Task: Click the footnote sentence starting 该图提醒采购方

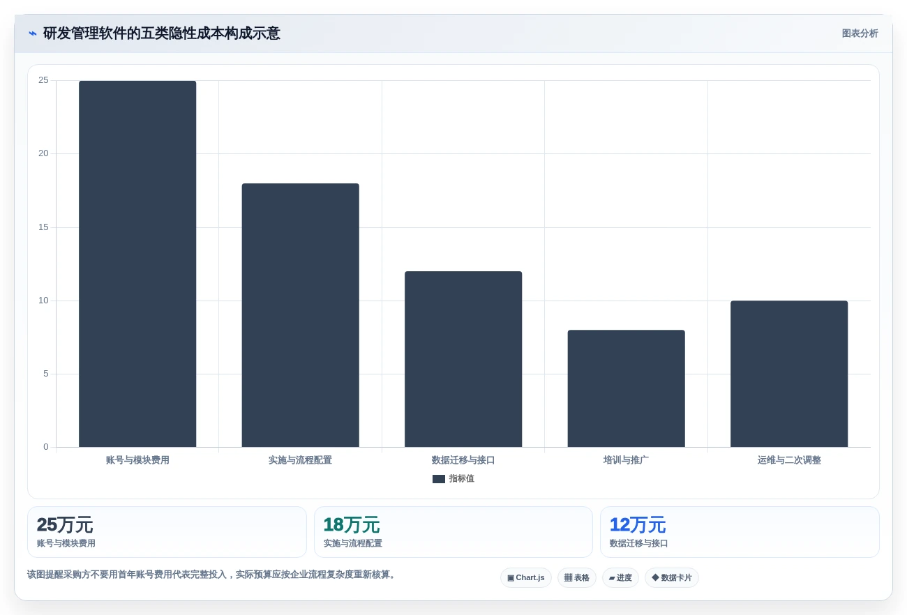Action: (x=212, y=575)
